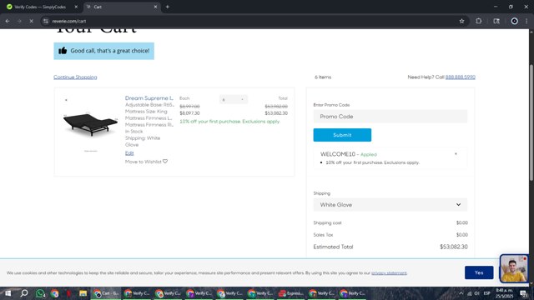Call the help number 888.888.5990 link
Image resolution: width=534 pixels, height=300 pixels.
click(x=460, y=77)
